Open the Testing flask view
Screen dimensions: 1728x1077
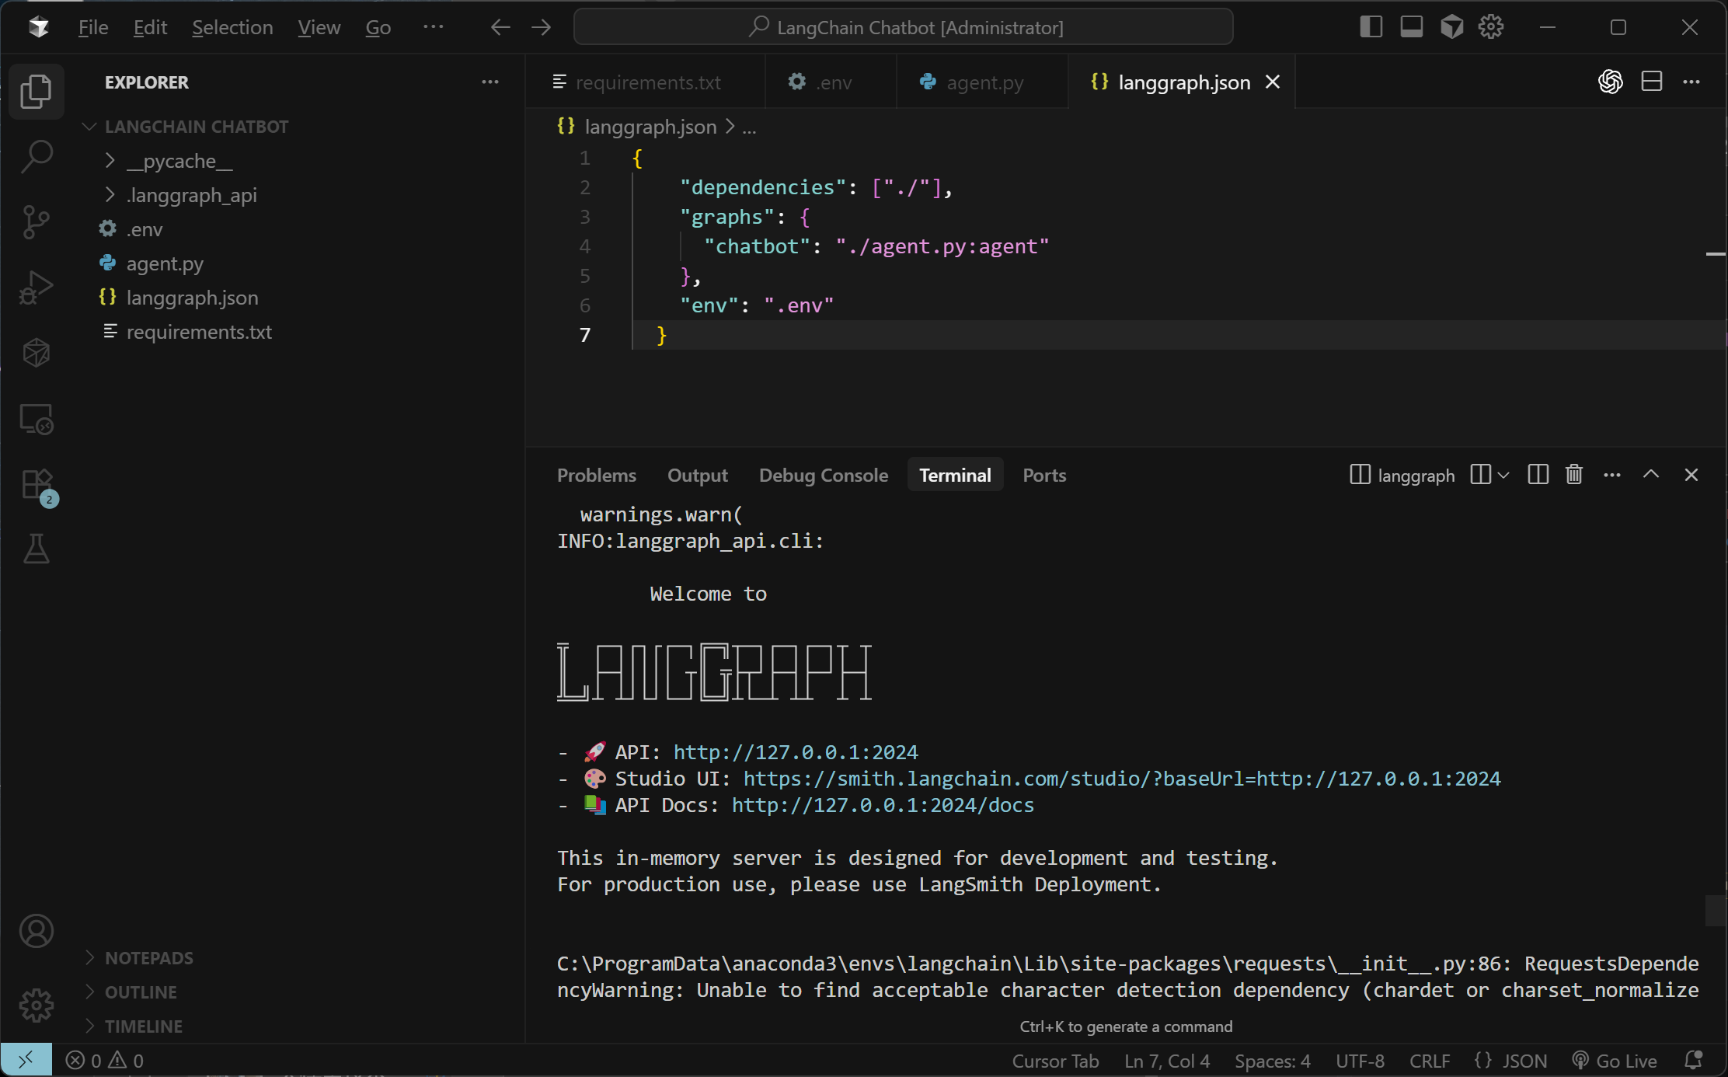pos(36,549)
